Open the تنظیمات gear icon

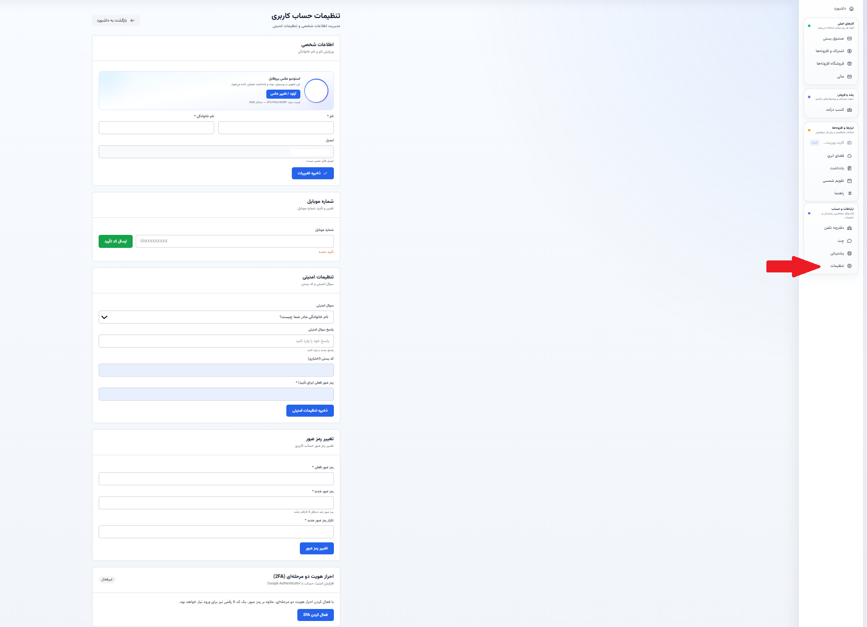pyautogui.click(x=849, y=266)
